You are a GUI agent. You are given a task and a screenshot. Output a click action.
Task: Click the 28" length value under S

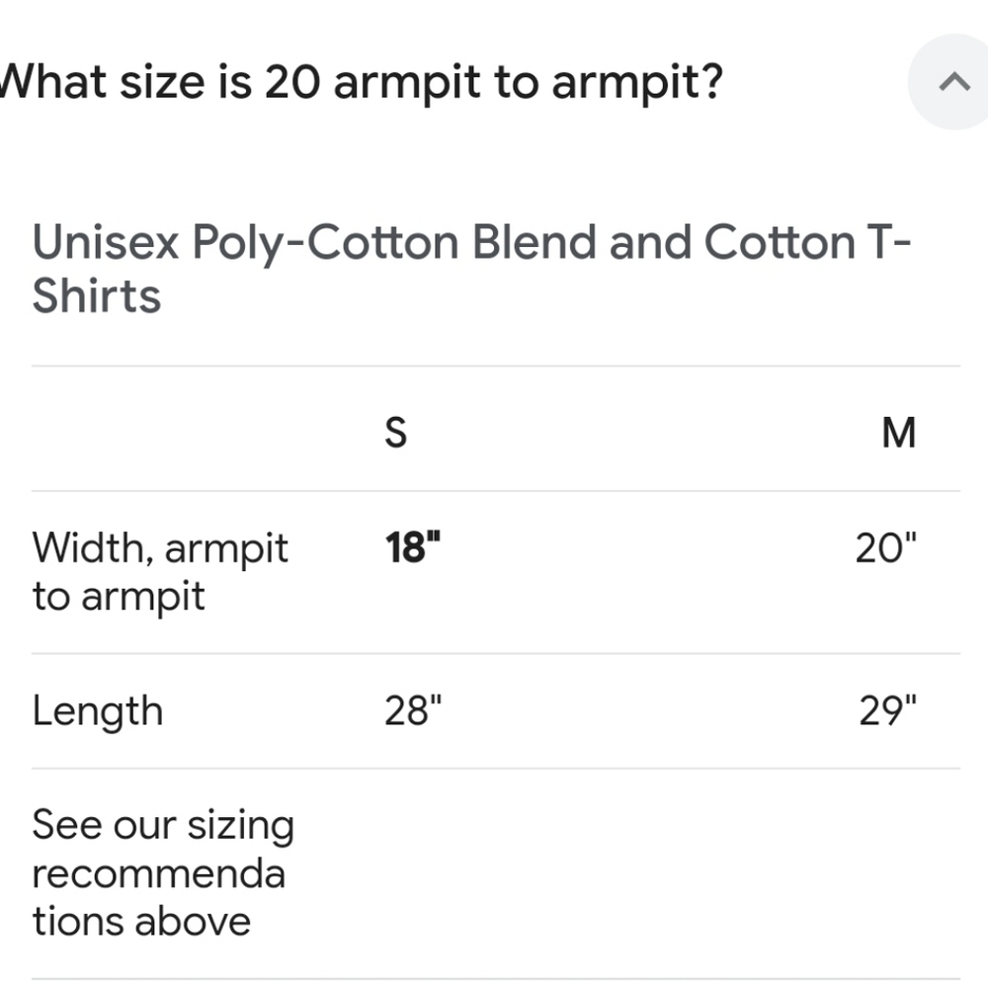[x=413, y=710]
